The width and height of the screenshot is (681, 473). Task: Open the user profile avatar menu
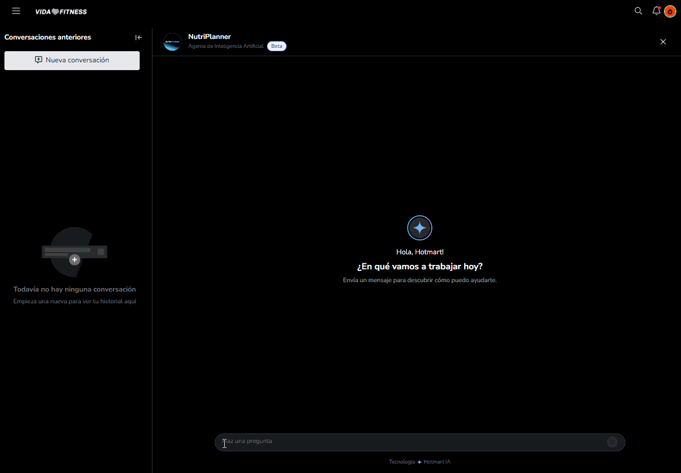[x=670, y=12]
